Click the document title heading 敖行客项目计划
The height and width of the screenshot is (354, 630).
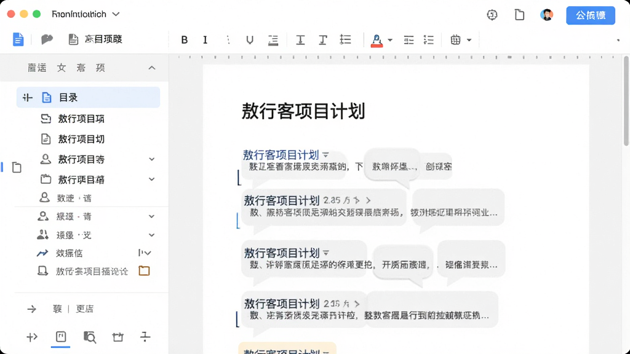(x=303, y=111)
